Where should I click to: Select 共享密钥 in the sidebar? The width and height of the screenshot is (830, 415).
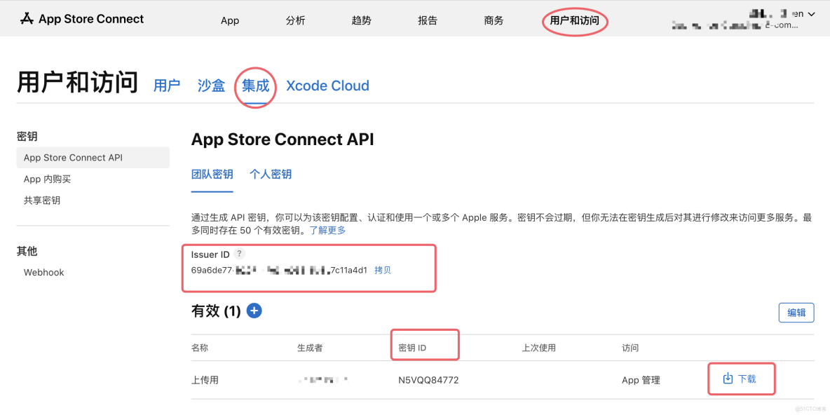pyautogui.click(x=41, y=200)
